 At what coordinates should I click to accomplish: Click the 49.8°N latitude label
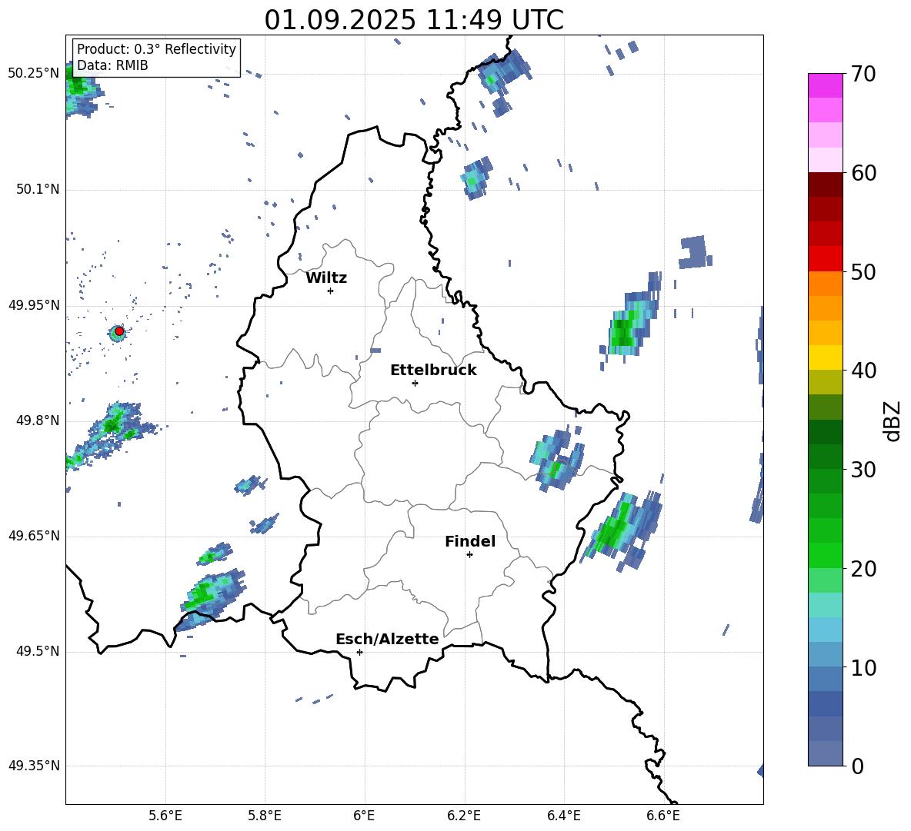click(x=38, y=420)
